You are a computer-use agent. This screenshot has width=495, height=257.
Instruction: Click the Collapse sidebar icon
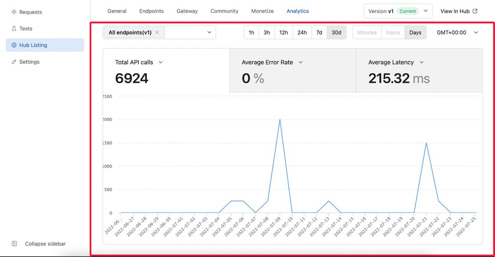coord(14,244)
